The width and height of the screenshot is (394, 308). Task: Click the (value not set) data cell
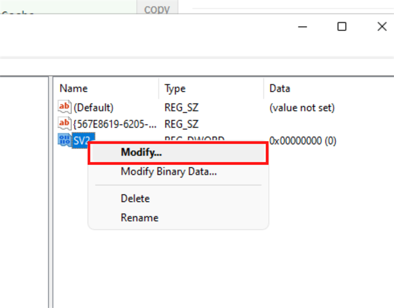302,108
